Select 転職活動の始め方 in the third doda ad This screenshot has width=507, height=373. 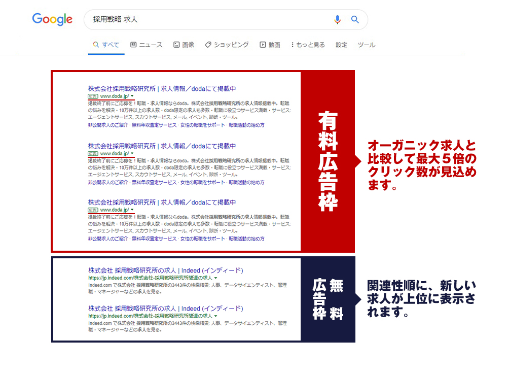pyautogui.click(x=247, y=239)
